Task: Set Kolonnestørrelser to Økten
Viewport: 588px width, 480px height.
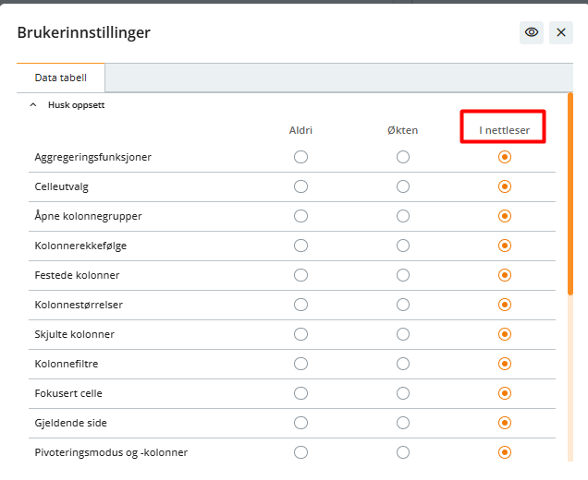Action: (403, 305)
